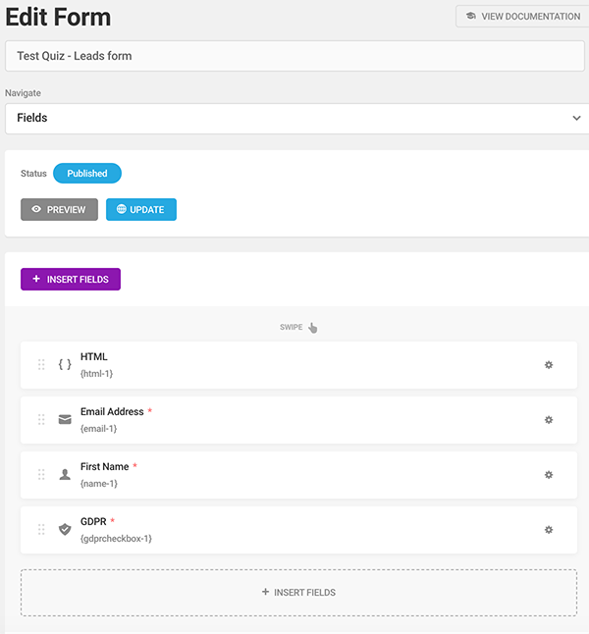Toggle the Published status pill

87,174
